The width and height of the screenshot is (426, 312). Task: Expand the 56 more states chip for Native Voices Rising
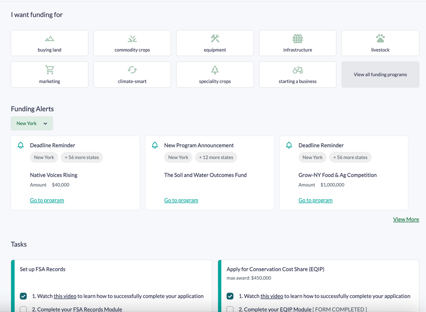tap(82, 157)
